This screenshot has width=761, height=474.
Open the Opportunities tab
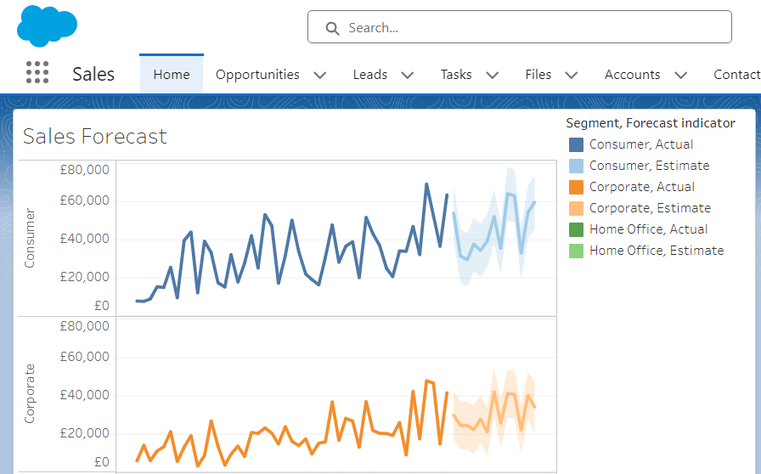[x=257, y=75]
